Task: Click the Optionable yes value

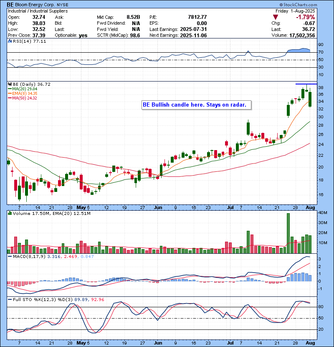Action: tap(83, 36)
